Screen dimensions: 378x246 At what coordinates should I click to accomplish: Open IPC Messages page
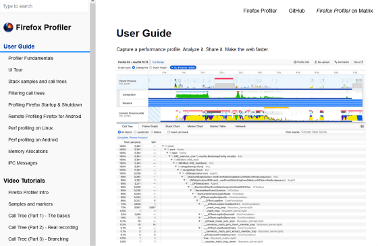point(23,163)
